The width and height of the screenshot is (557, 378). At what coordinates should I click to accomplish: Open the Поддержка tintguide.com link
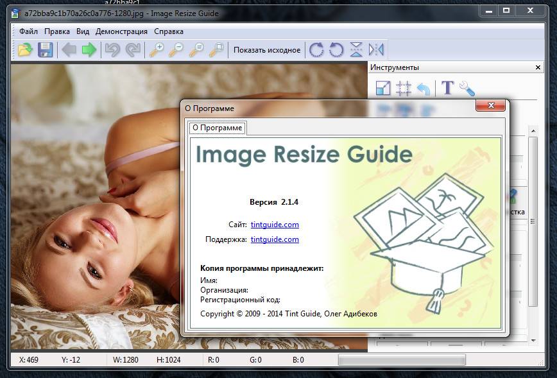[275, 239]
